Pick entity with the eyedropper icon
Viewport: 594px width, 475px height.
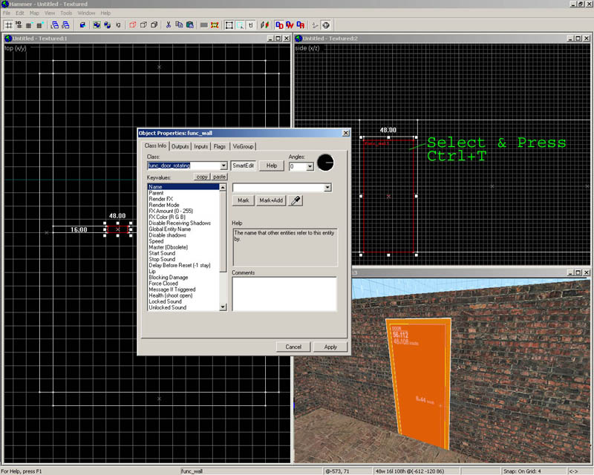296,200
